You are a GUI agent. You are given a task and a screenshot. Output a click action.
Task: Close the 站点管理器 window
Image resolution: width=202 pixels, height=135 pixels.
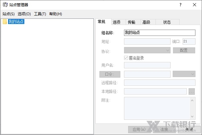coord(194,5)
